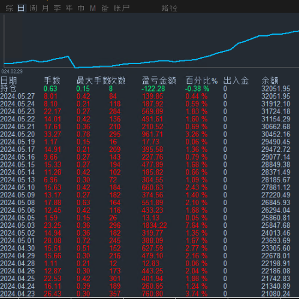Image resolution: width=299 pixels, height=299 pixels.
Task: Click balance 29490.45 on 2024.05.19
Action: point(276,142)
